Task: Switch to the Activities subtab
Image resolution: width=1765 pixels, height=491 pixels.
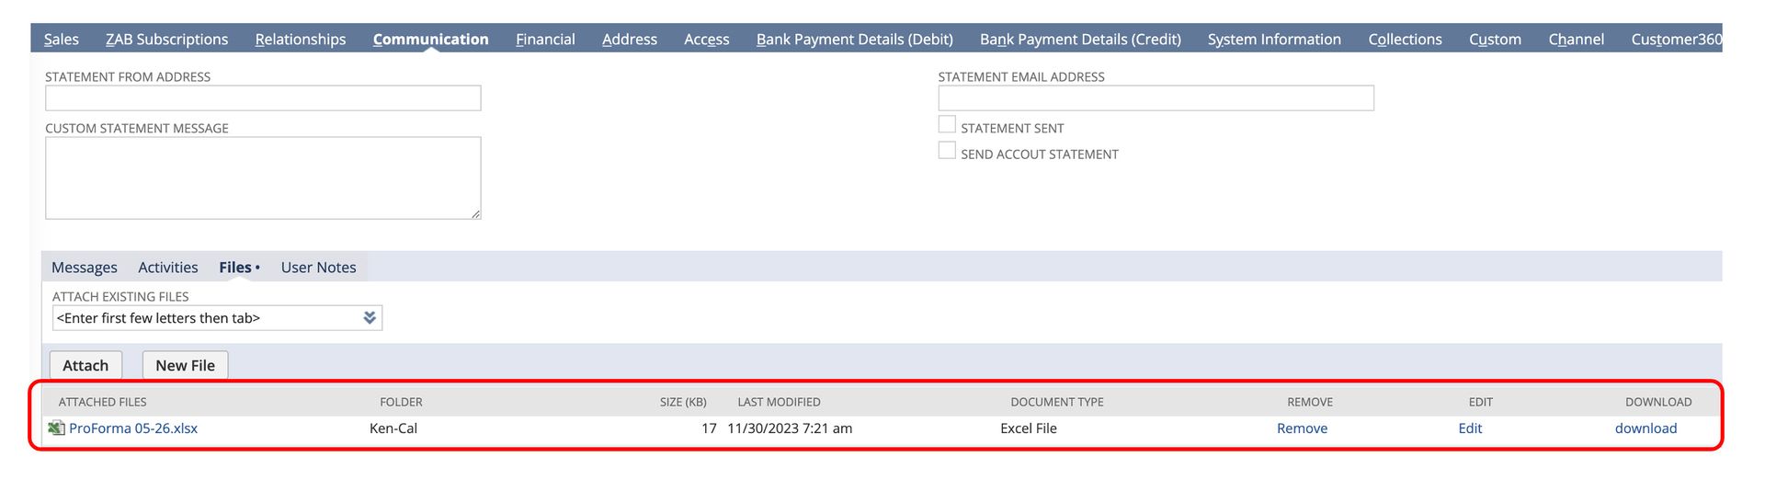Action: pyautogui.click(x=168, y=268)
